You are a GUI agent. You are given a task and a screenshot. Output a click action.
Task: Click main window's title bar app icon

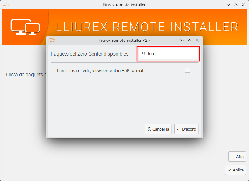point(6,5)
